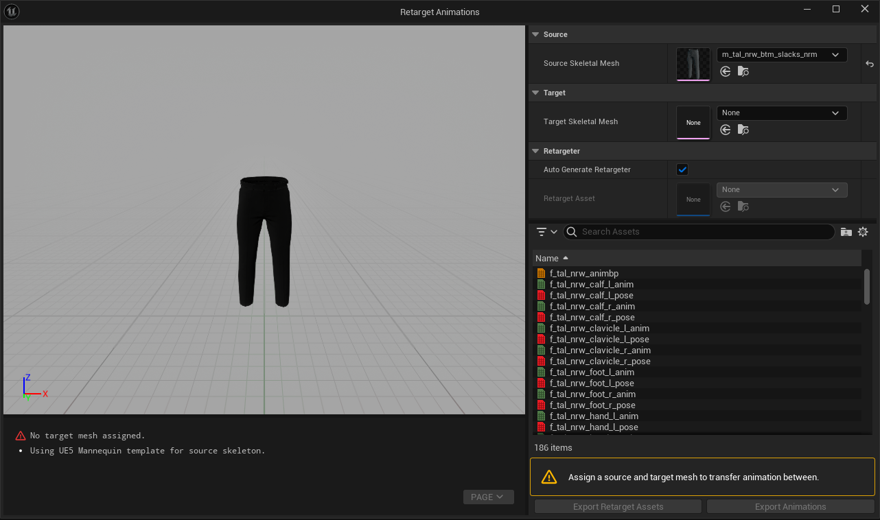Click the f_tal_nrw_foot_r_pose file icon
This screenshot has height=520, width=880.
pos(541,405)
